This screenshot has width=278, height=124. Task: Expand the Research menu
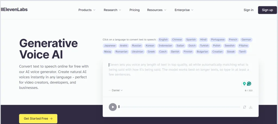pyautogui.click(x=112, y=10)
